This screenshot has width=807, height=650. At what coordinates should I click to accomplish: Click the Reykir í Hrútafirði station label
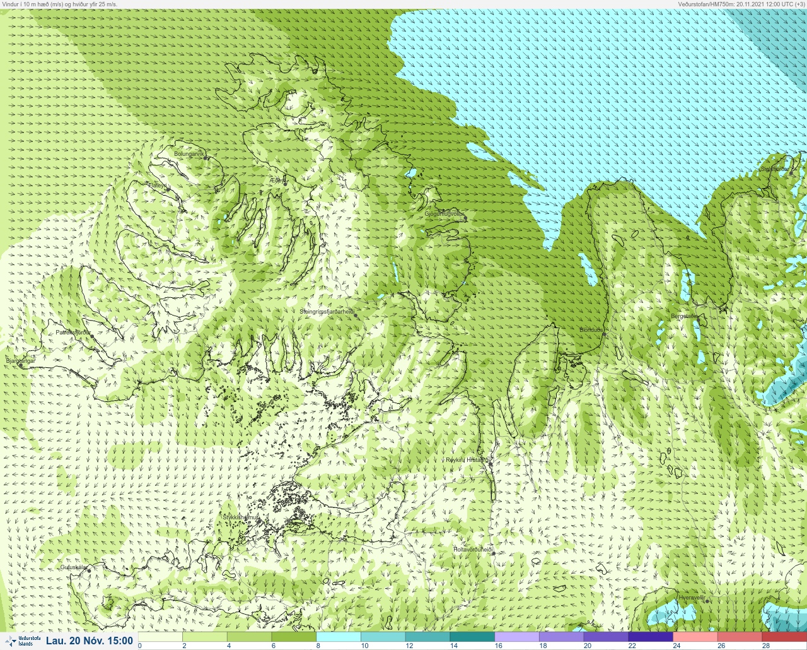tap(467, 460)
